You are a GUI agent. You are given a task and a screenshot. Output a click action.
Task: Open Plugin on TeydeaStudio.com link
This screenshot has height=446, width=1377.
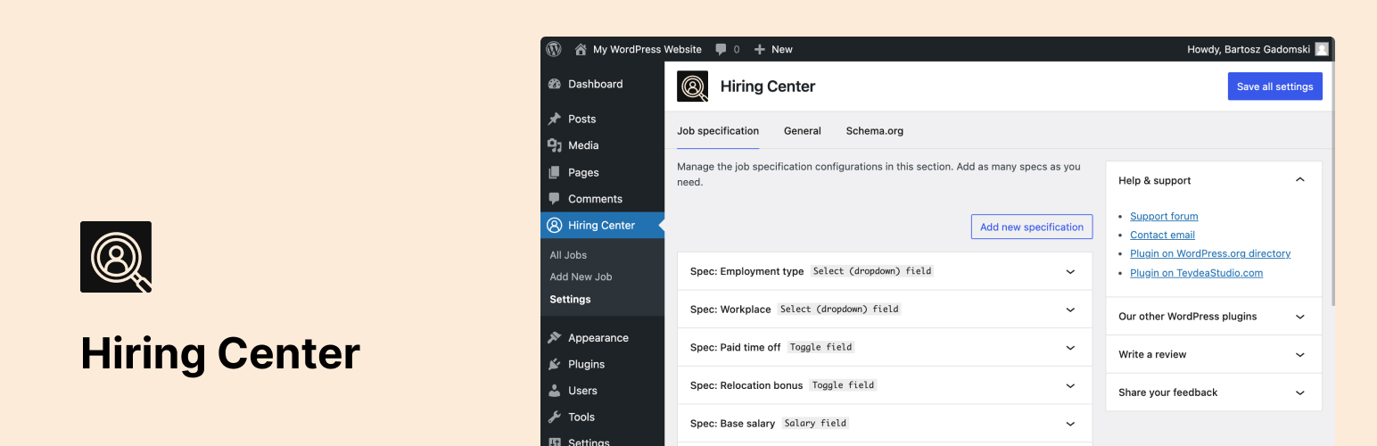tap(1196, 273)
